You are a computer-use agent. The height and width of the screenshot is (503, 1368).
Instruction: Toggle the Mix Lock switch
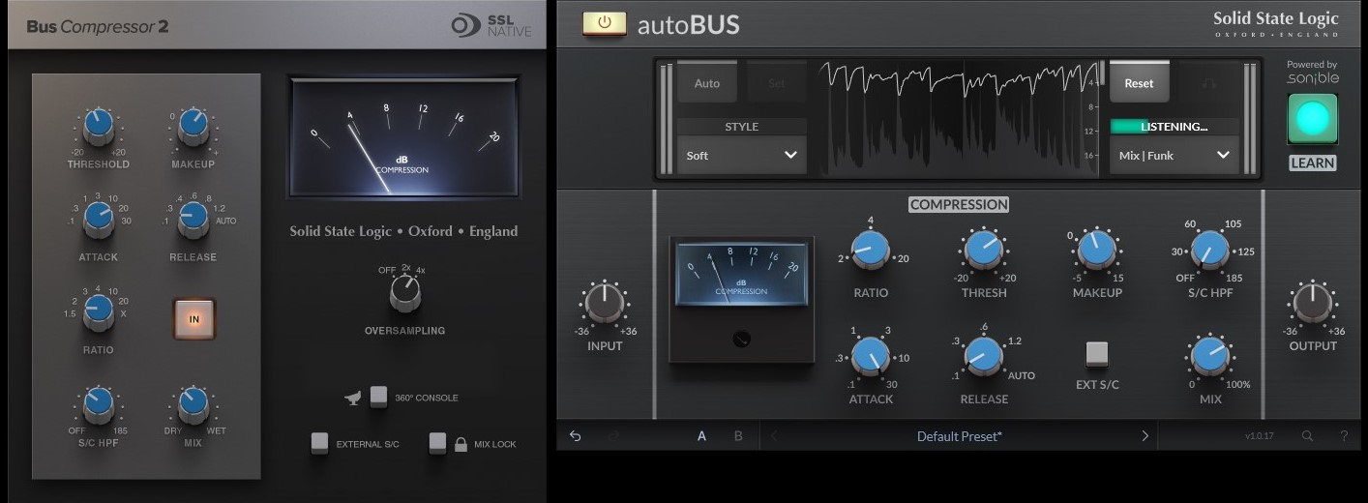pos(438,443)
